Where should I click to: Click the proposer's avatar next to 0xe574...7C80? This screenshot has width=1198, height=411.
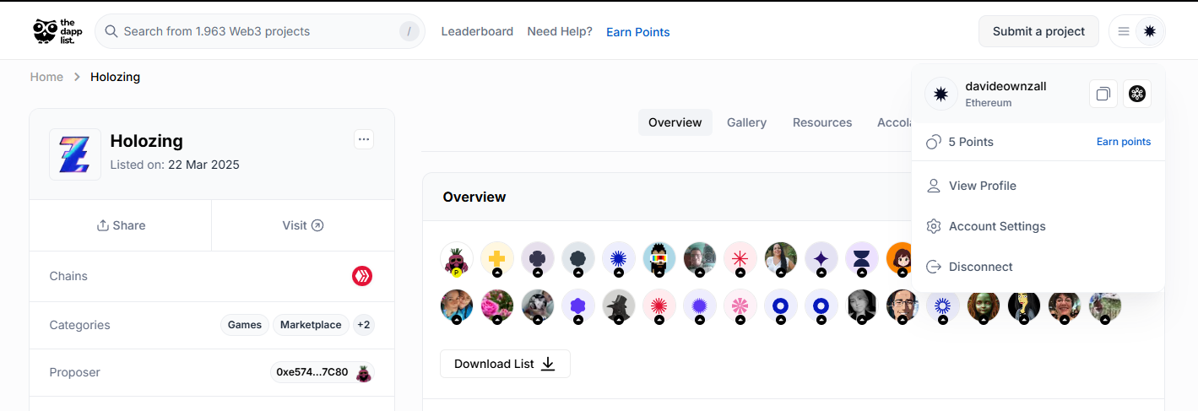364,372
